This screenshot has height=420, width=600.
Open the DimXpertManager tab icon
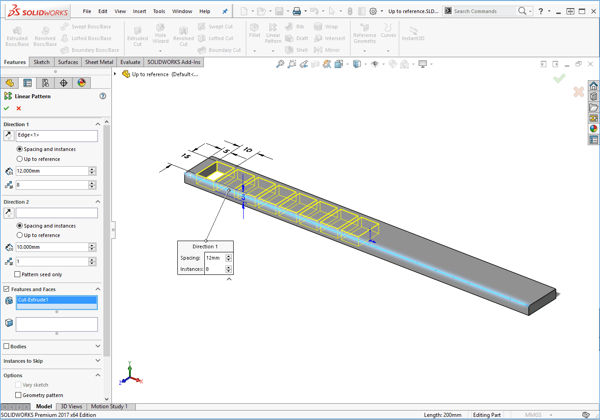[x=64, y=83]
